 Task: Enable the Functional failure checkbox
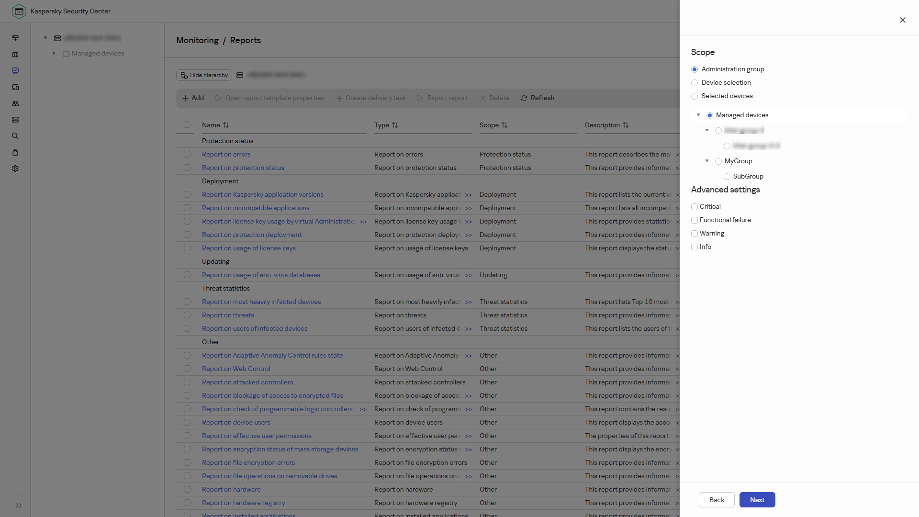pyautogui.click(x=695, y=220)
